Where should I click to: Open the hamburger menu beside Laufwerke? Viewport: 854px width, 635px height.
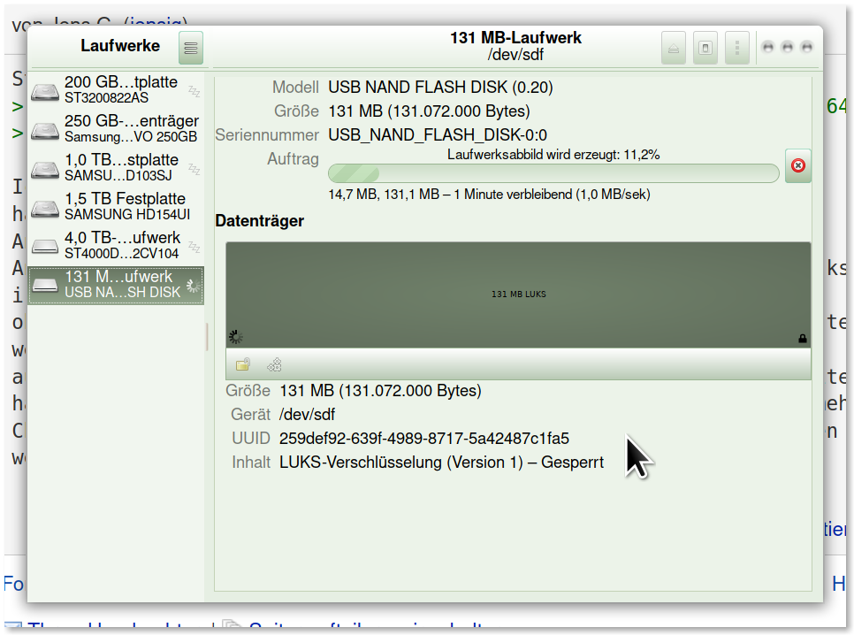point(191,48)
